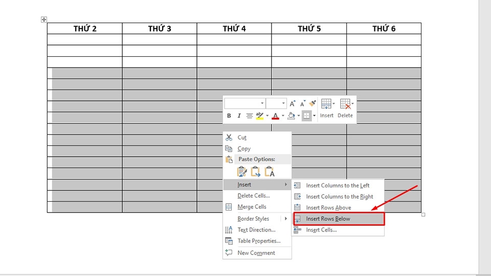Screen dimensions: 491x276
Task: Open the highlight color dropdown arrow
Action: pos(267,116)
